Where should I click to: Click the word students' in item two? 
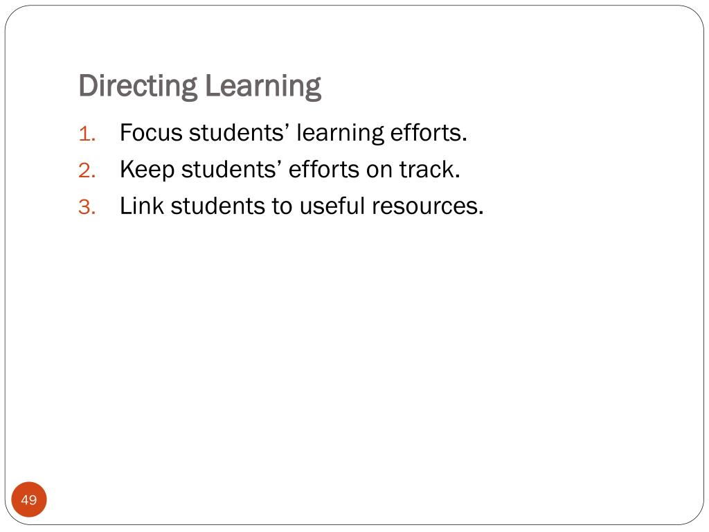click(231, 170)
